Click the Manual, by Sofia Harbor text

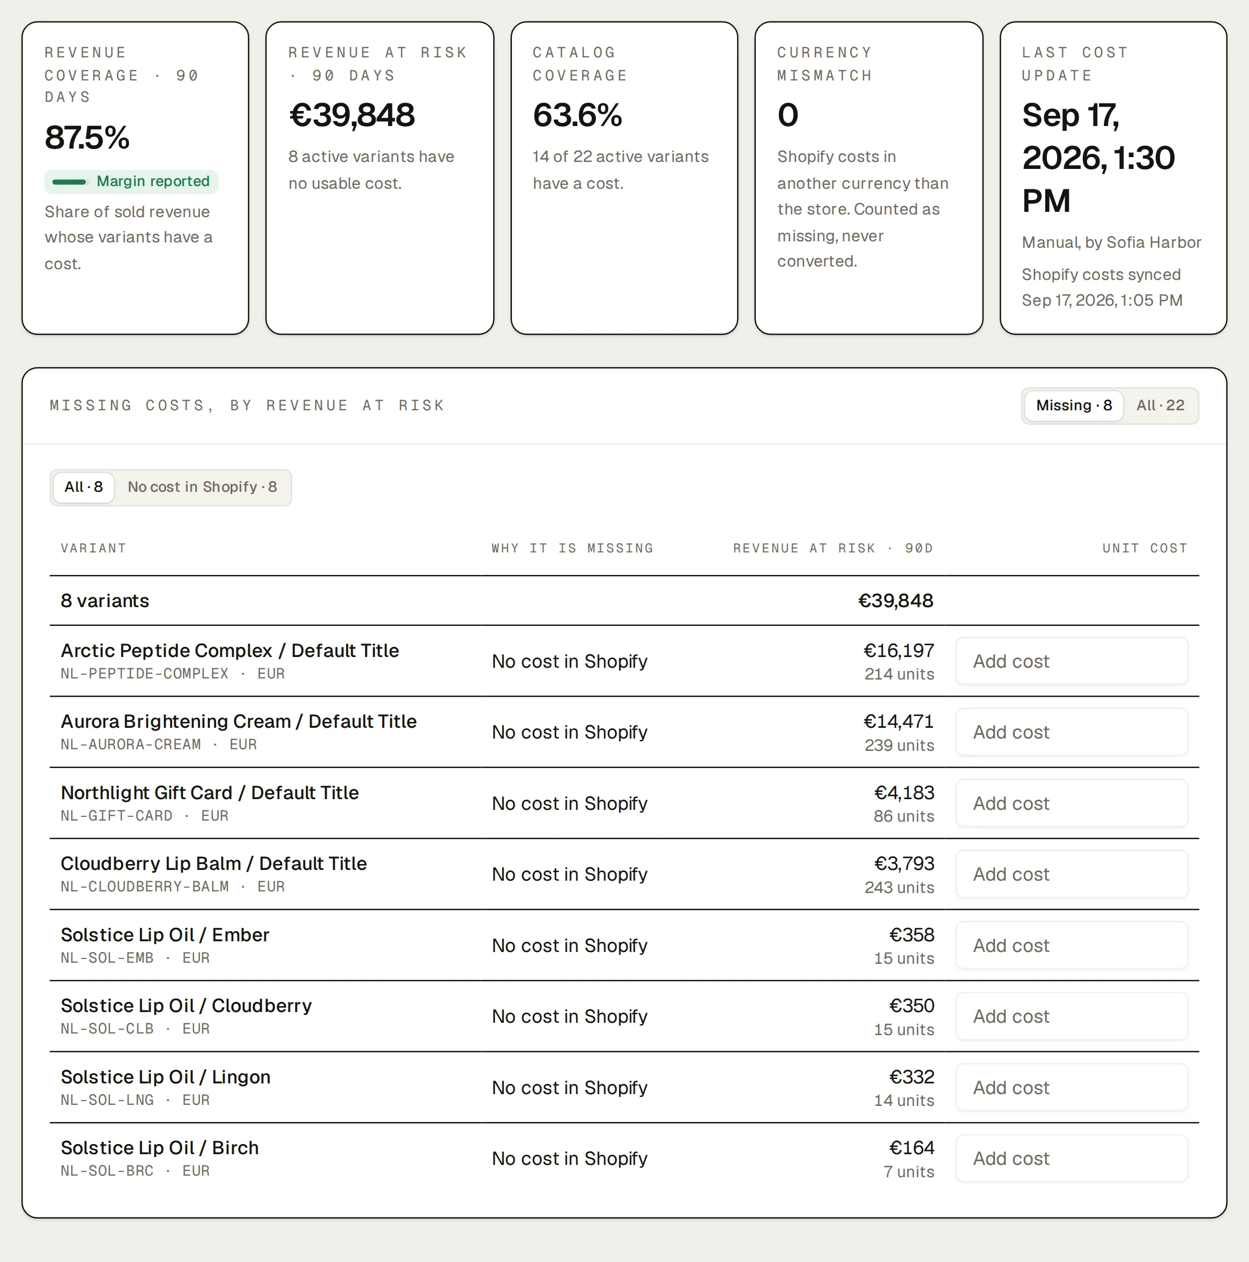click(x=1111, y=242)
